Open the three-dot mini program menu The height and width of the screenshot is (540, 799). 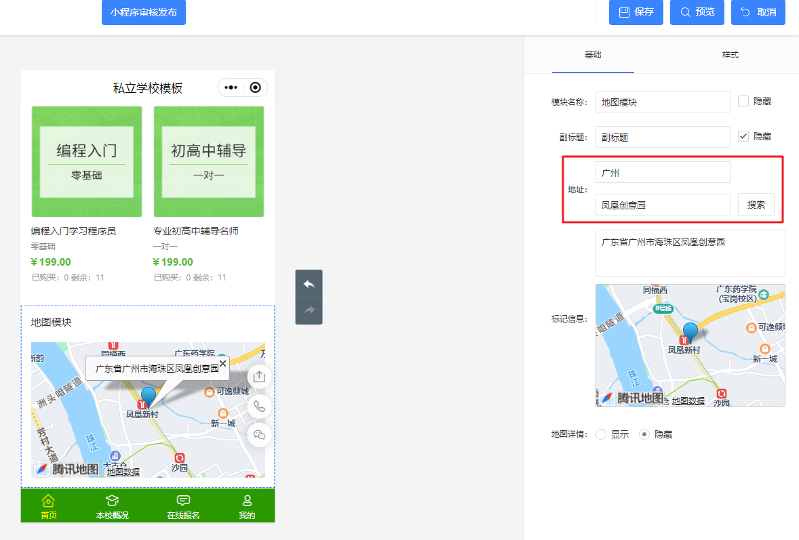(231, 87)
